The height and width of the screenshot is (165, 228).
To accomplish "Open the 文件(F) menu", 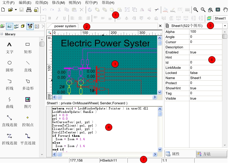I will pos(9,3).
